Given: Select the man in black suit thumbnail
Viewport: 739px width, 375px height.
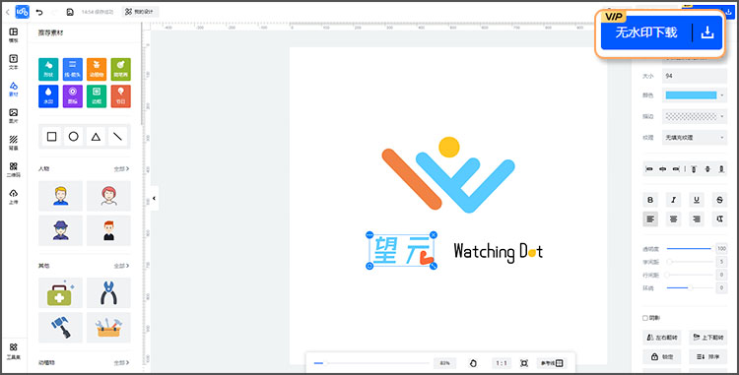Looking at the screenshot, I should (108, 230).
